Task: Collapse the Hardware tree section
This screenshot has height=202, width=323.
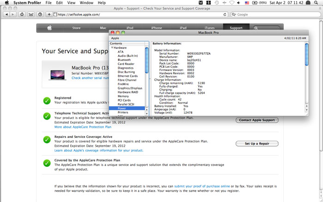Action: click(112, 48)
